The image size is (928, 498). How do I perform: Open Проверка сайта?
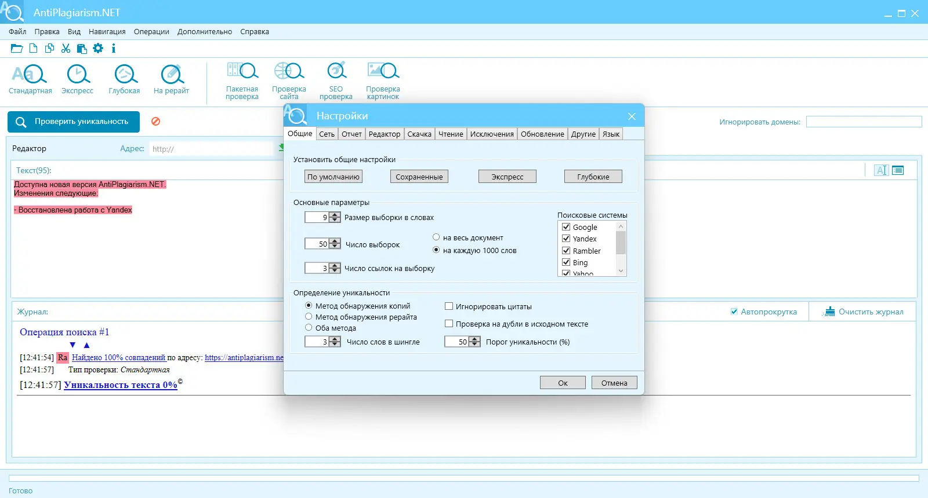(x=289, y=81)
